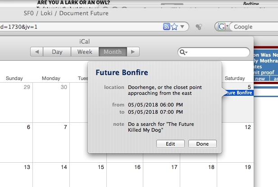
Task: Go to the next month with the right arrow
Action: point(132,52)
